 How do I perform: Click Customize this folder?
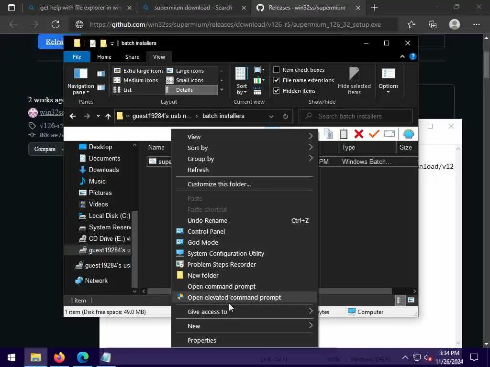tap(245, 184)
